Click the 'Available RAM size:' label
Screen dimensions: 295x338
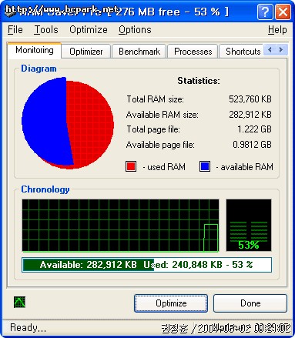(163, 115)
